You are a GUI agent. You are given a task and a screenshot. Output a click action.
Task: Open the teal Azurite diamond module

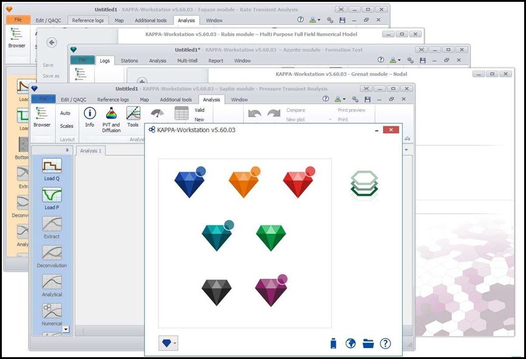(217, 236)
